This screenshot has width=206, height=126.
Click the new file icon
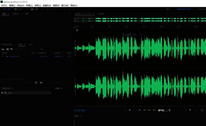tap(12, 49)
